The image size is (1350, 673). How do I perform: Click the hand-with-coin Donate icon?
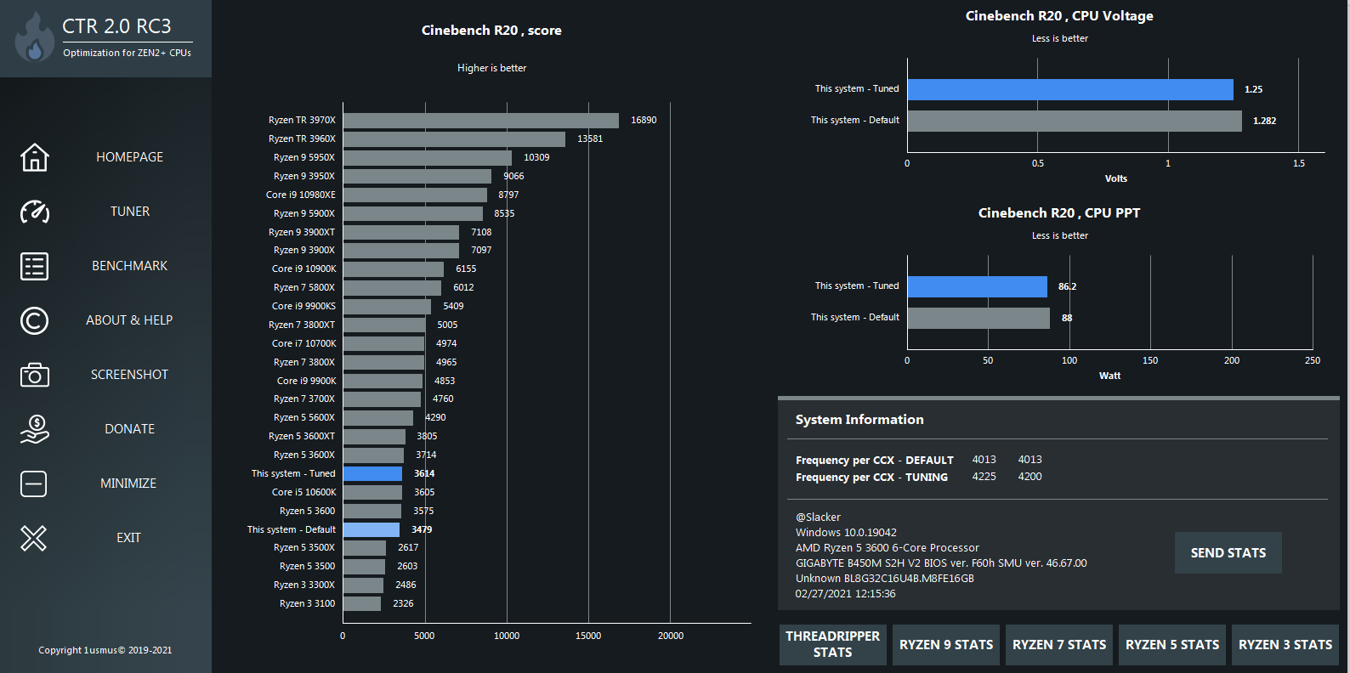click(34, 429)
